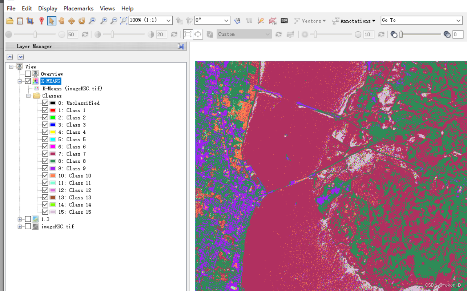The image size is (467, 291).
Task: Move layer down in Layer Manager
Action: point(21,57)
